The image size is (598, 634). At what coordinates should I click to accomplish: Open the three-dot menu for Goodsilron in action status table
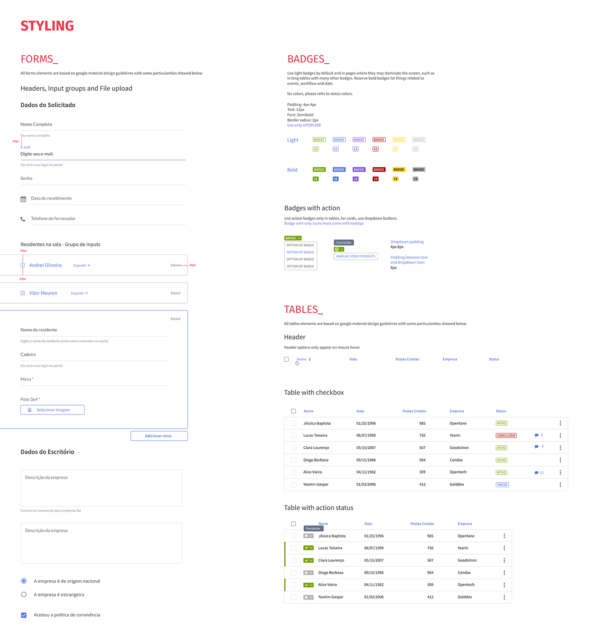click(504, 560)
